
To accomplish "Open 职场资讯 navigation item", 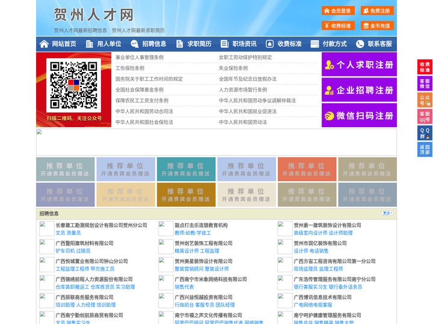I will [x=244, y=44].
